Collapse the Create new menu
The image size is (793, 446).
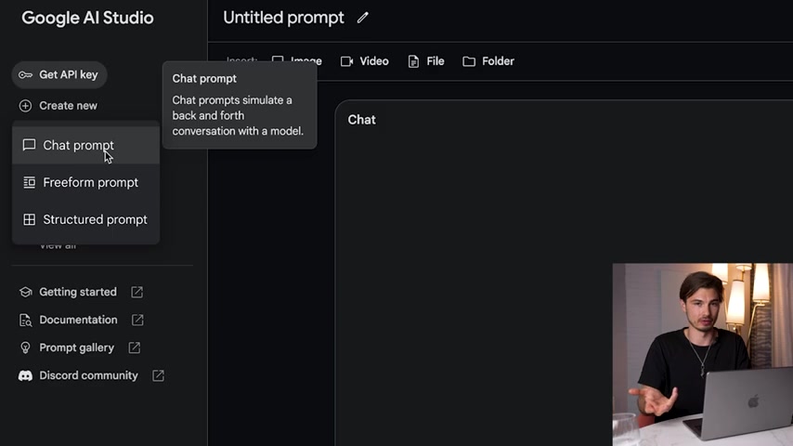pos(58,106)
